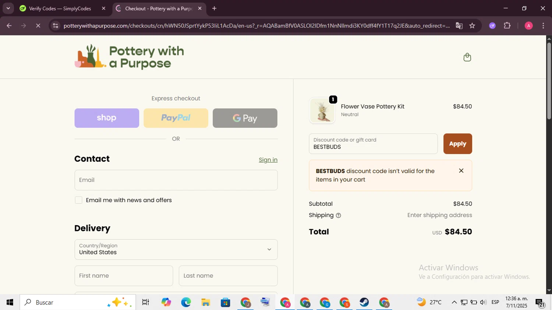Focus the Last name field
552x310 pixels.
(x=228, y=276)
